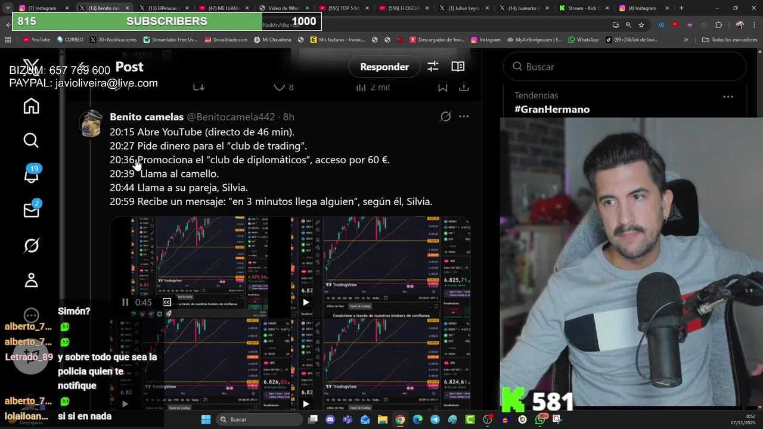This screenshot has height=429, width=763.
Task: Open reader view icon beside Responder
Action: pyautogui.click(x=458, y=67)
